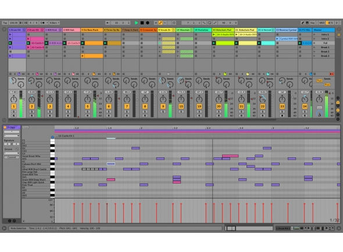Click the yellow In/Out section toggle
The image size is (343, 252).
(x=338, y=102)
